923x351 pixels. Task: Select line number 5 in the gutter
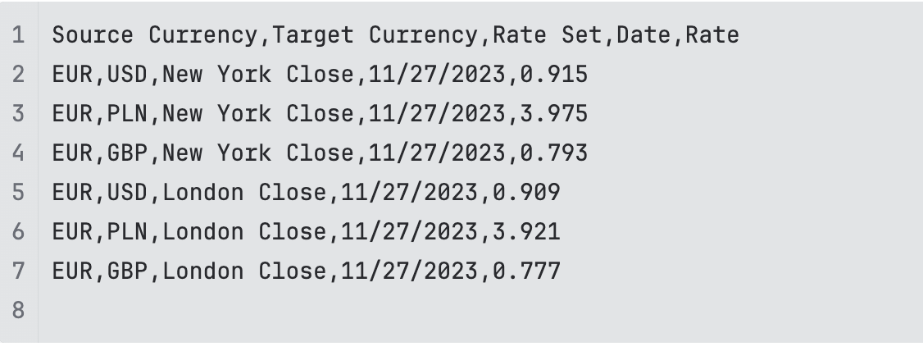pyautogui.click(x=18, y=193)
